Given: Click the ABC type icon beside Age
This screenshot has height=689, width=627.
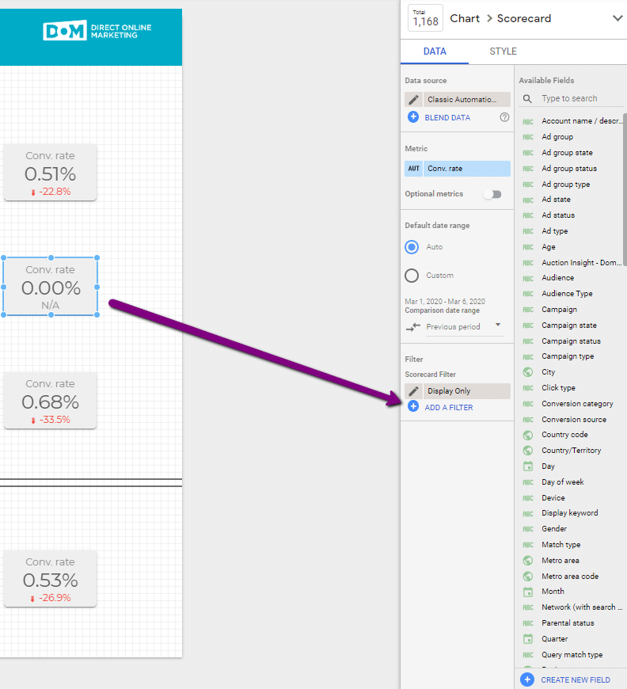Looking at the screenshot, I should [528, 247].
